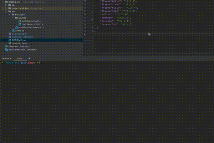Click the terminal prompt text makin-cli
The width and height of the screenshot is (214, 143).
pos(12,63)
